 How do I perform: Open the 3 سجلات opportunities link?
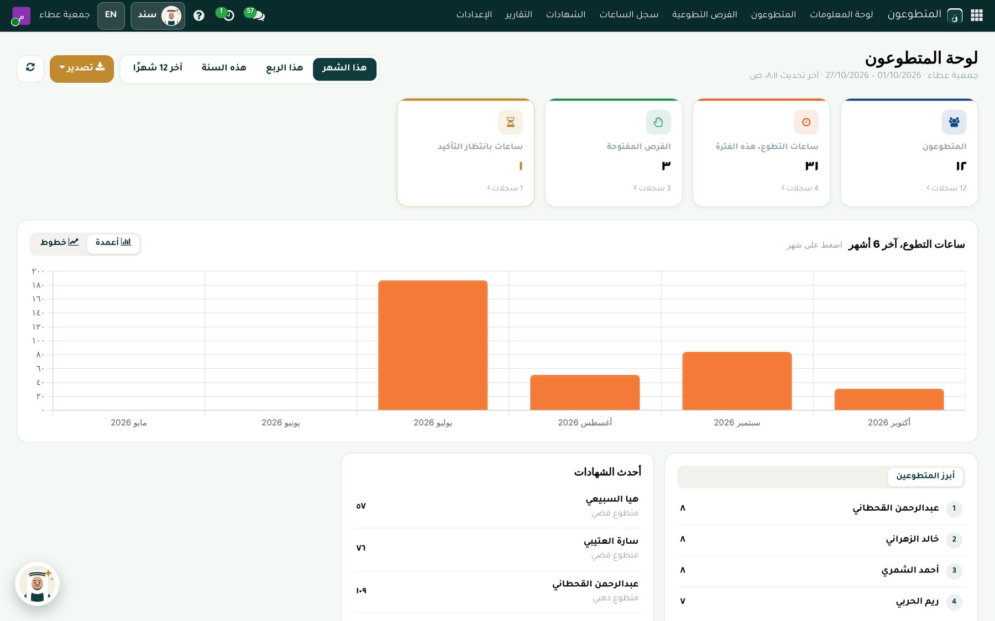click(x=652, y=188)
